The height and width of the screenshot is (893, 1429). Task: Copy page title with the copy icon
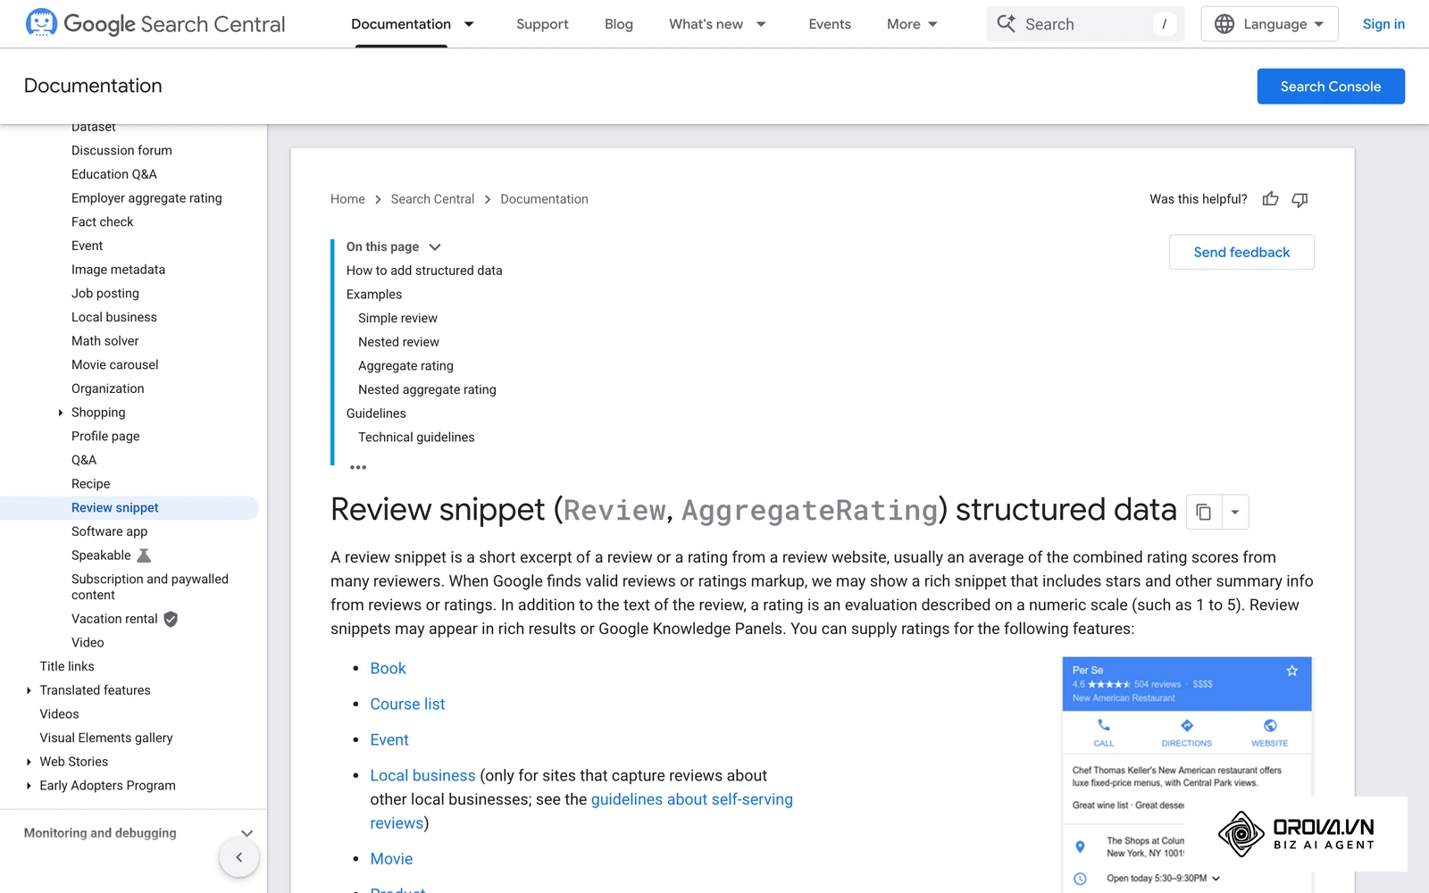pyautogui.click(x=1203, y=512)
